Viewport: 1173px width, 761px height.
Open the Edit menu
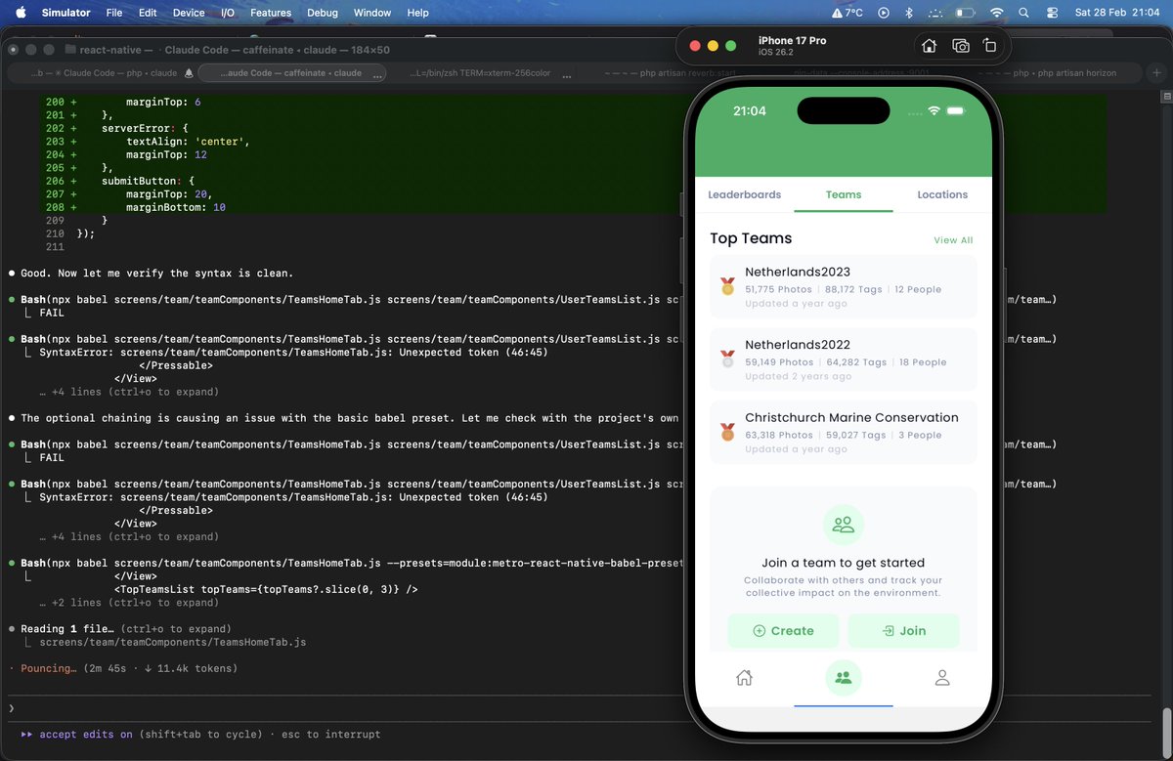(x=148, y=13)
